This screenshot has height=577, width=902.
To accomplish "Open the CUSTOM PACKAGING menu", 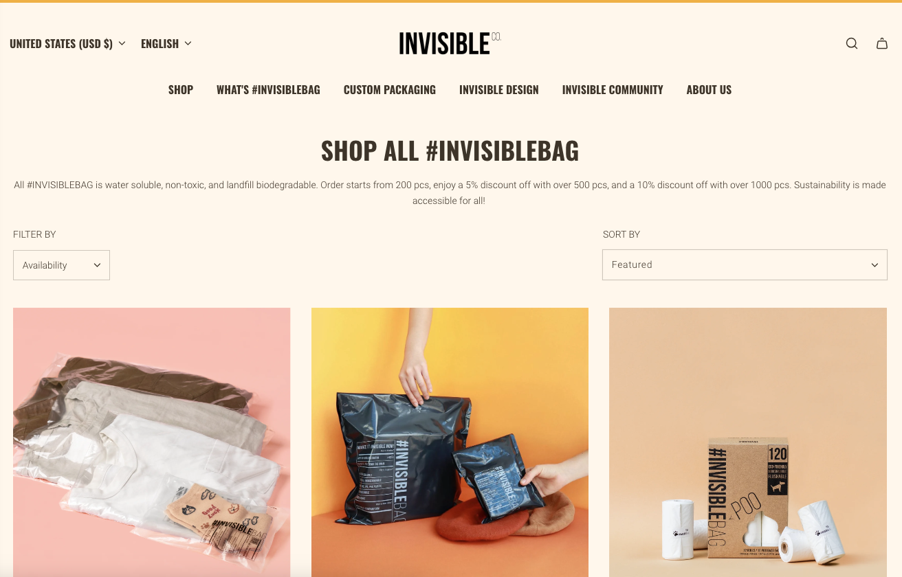I will click(x=390, y=90).
